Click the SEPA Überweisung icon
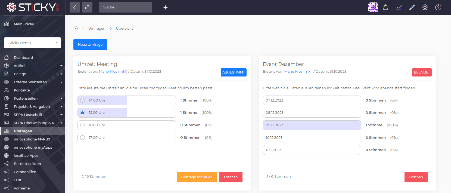Viewport: 451px width, 193px height. 7,123
